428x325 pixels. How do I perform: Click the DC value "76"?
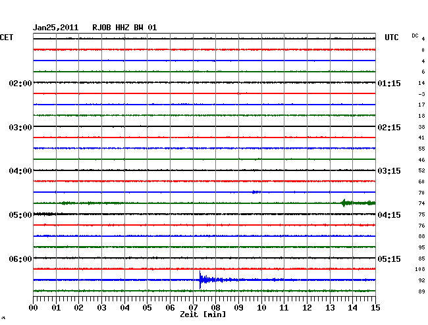421,226
